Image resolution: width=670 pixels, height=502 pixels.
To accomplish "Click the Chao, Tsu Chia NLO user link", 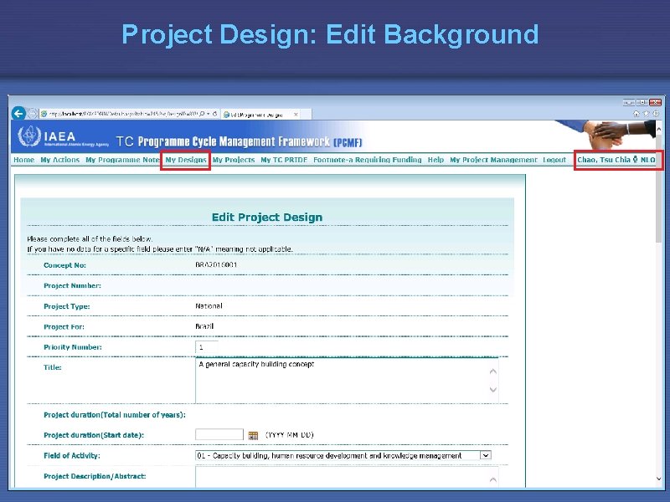I will tap(618, 160).
